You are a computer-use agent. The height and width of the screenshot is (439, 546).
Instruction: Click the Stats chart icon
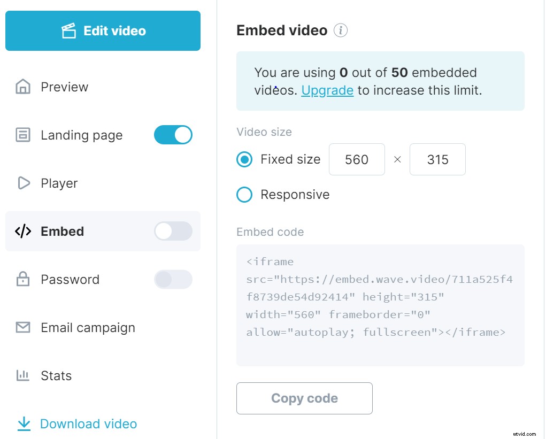[23, 375]
